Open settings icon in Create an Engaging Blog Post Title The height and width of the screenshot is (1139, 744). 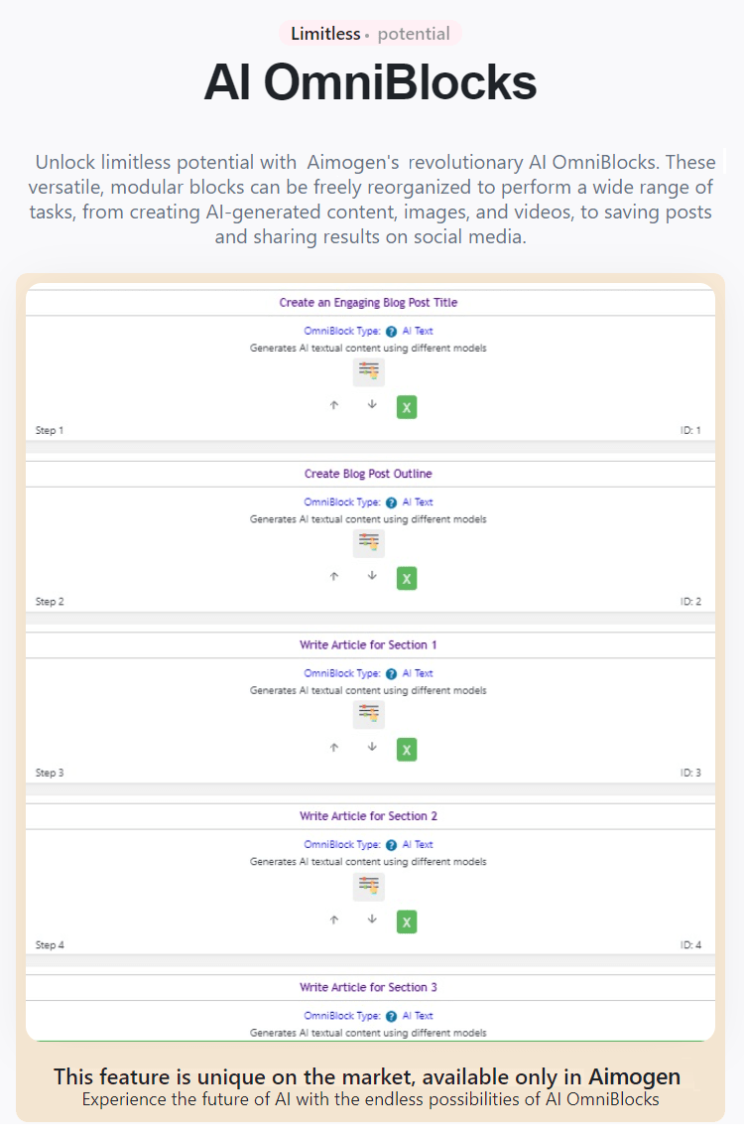click(x=368, y=371)
